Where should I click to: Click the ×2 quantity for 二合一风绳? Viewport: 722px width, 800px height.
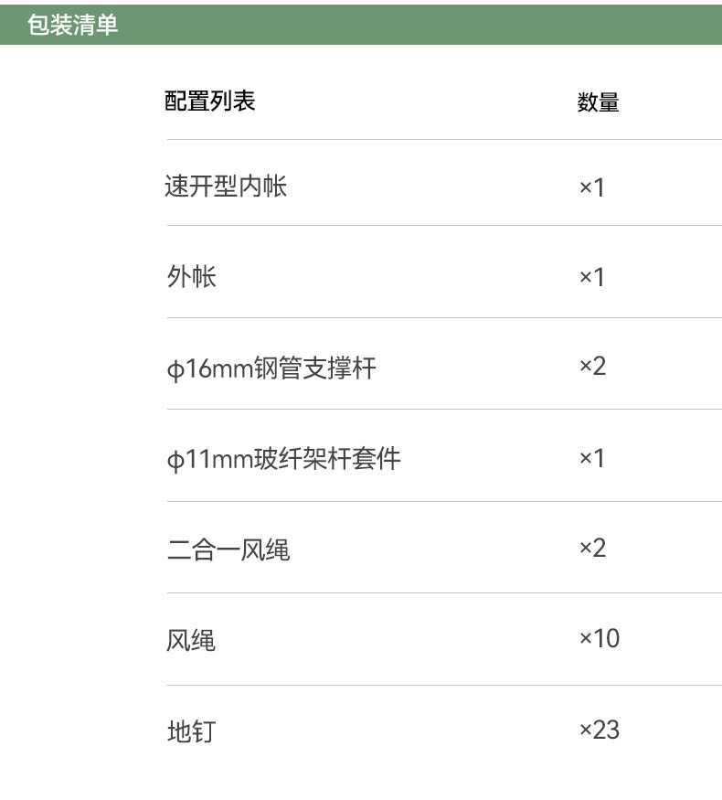[x=592, y=548]
